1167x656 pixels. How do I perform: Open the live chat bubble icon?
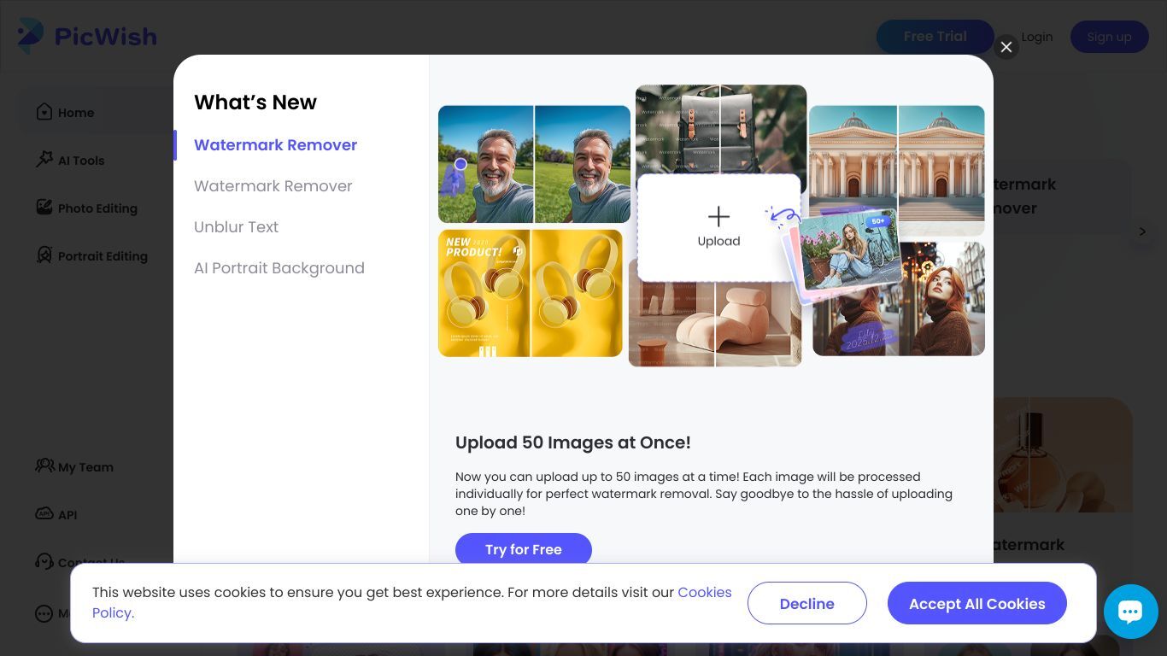pyautogui.click(x=1130, y=611)
